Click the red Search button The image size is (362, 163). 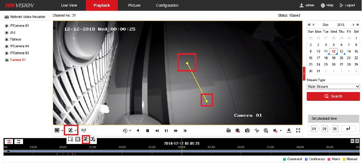333,96
